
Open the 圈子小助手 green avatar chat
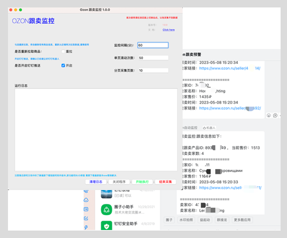[x=106, y=209]
